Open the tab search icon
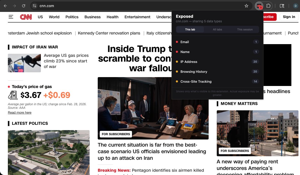The width and height of the screenshot is (300, 175). pyautogui.click(x=282, y=6)
